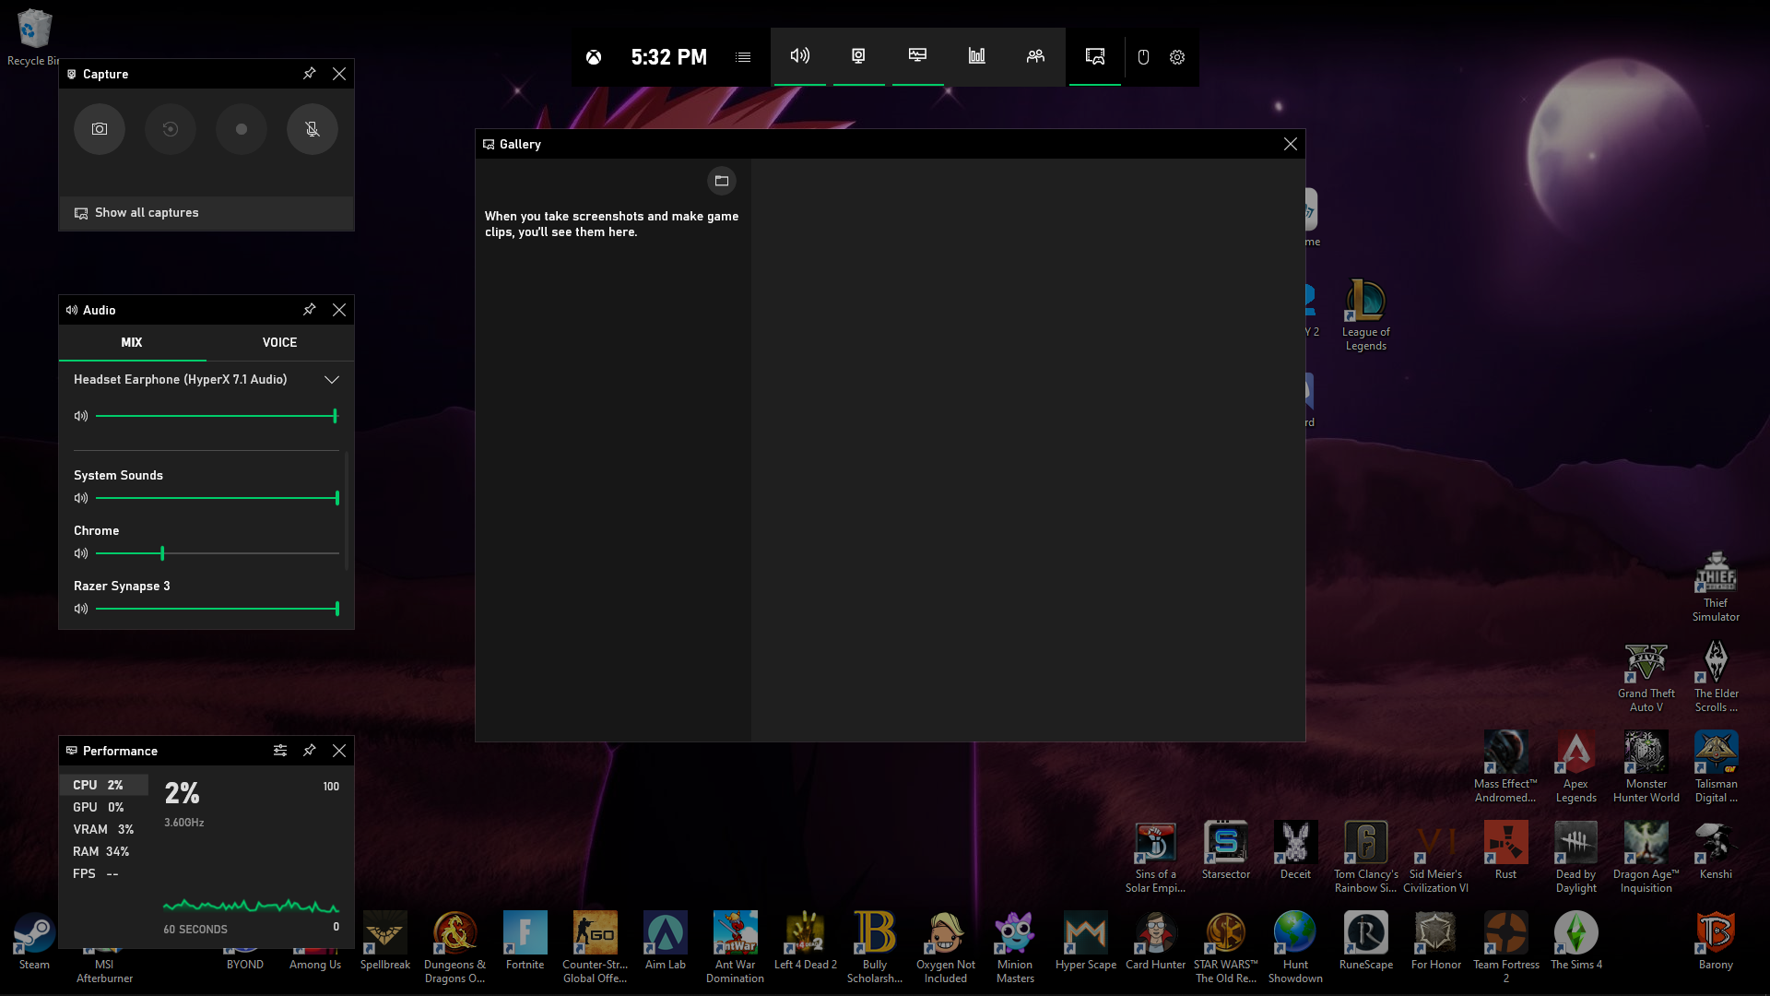Close the Gallery window

(x=1291, y=144)
